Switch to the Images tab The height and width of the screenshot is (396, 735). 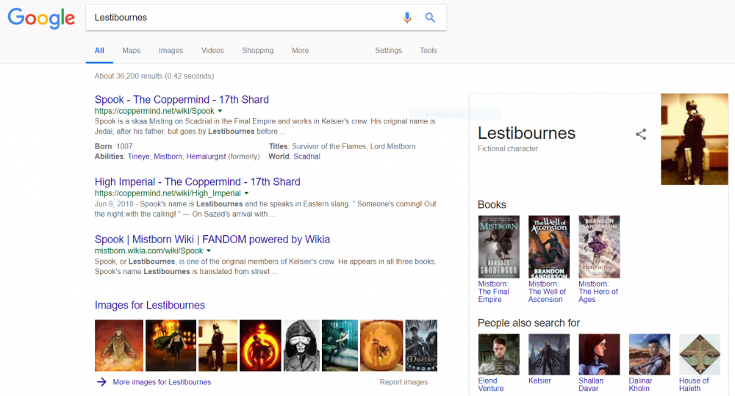(171, 51)
